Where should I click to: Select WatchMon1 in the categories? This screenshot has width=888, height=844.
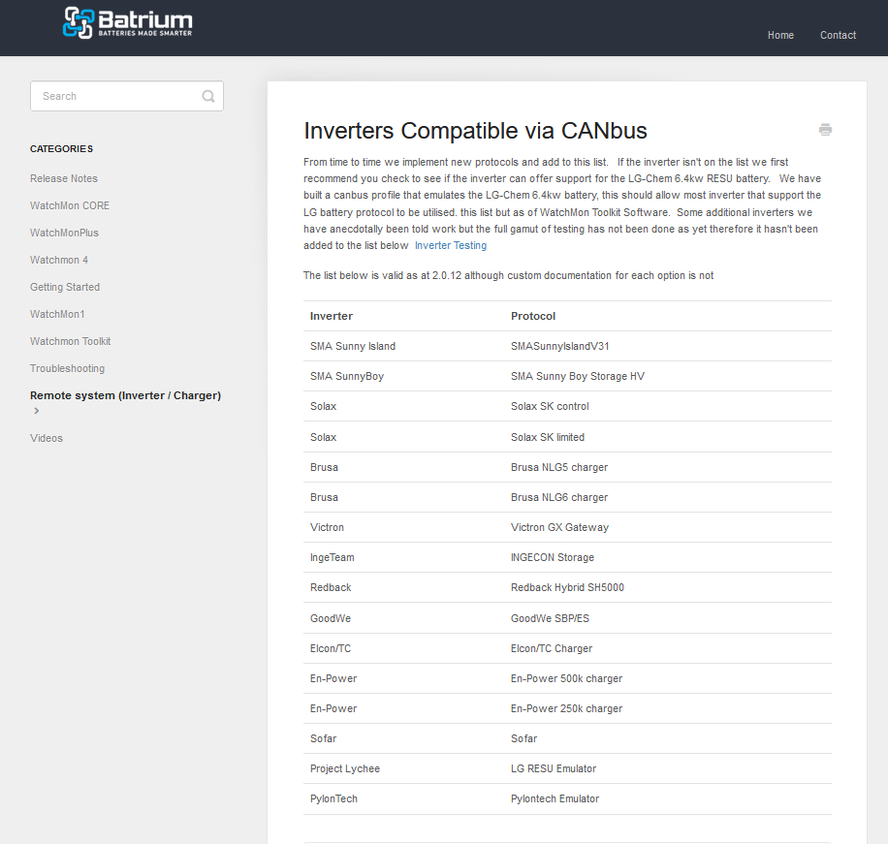[57, 314]
